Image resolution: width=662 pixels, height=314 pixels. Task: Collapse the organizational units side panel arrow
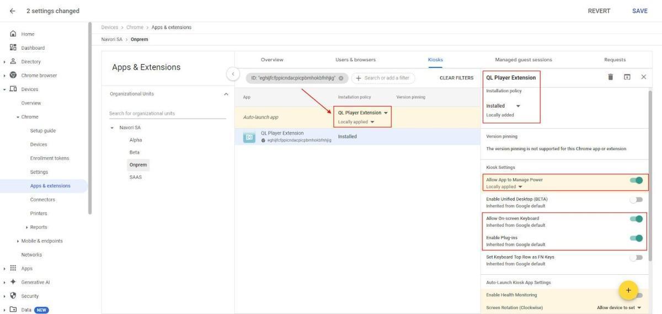(x=233, y=74)
